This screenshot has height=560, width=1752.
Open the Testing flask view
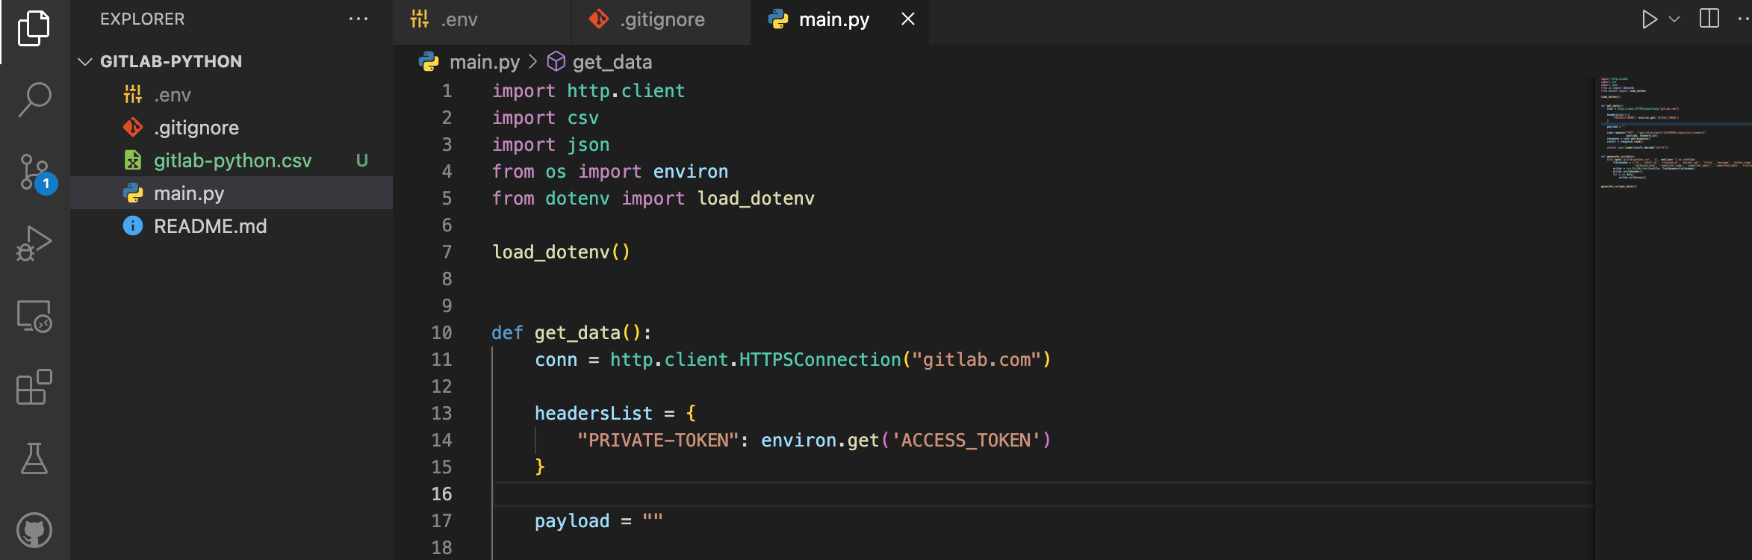pos(34,458)
